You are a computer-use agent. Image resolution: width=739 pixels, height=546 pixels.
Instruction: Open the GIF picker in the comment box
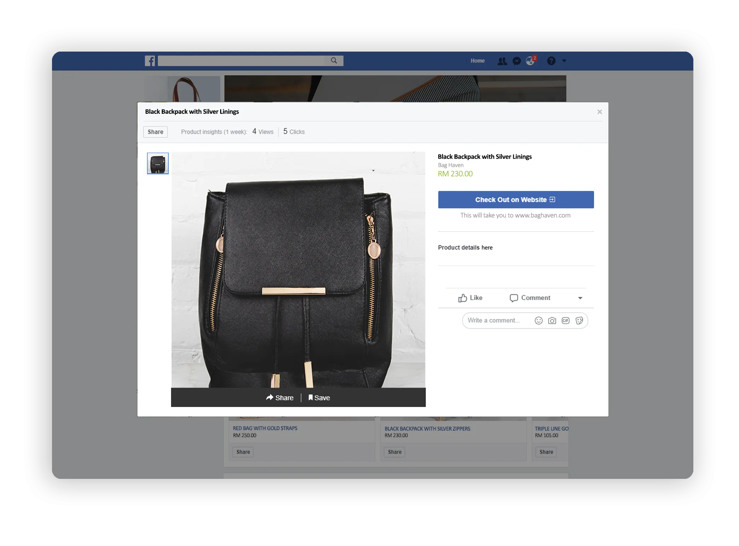[566, 321]
